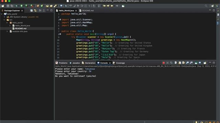This screenshot has height=123, width=220.
Task: Click the Pin Console green icon
Action: tap(196, 63)
